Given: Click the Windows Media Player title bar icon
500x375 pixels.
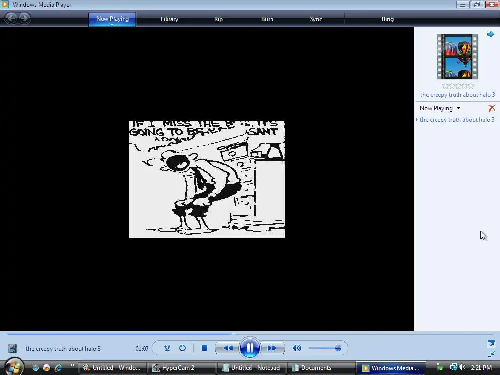Looking at the screenshot, I should tap(5, 4).
